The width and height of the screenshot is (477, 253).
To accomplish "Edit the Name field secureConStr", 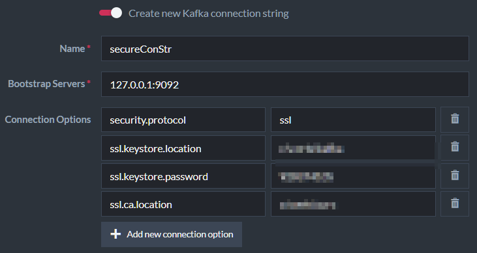I will pos(285,49).
